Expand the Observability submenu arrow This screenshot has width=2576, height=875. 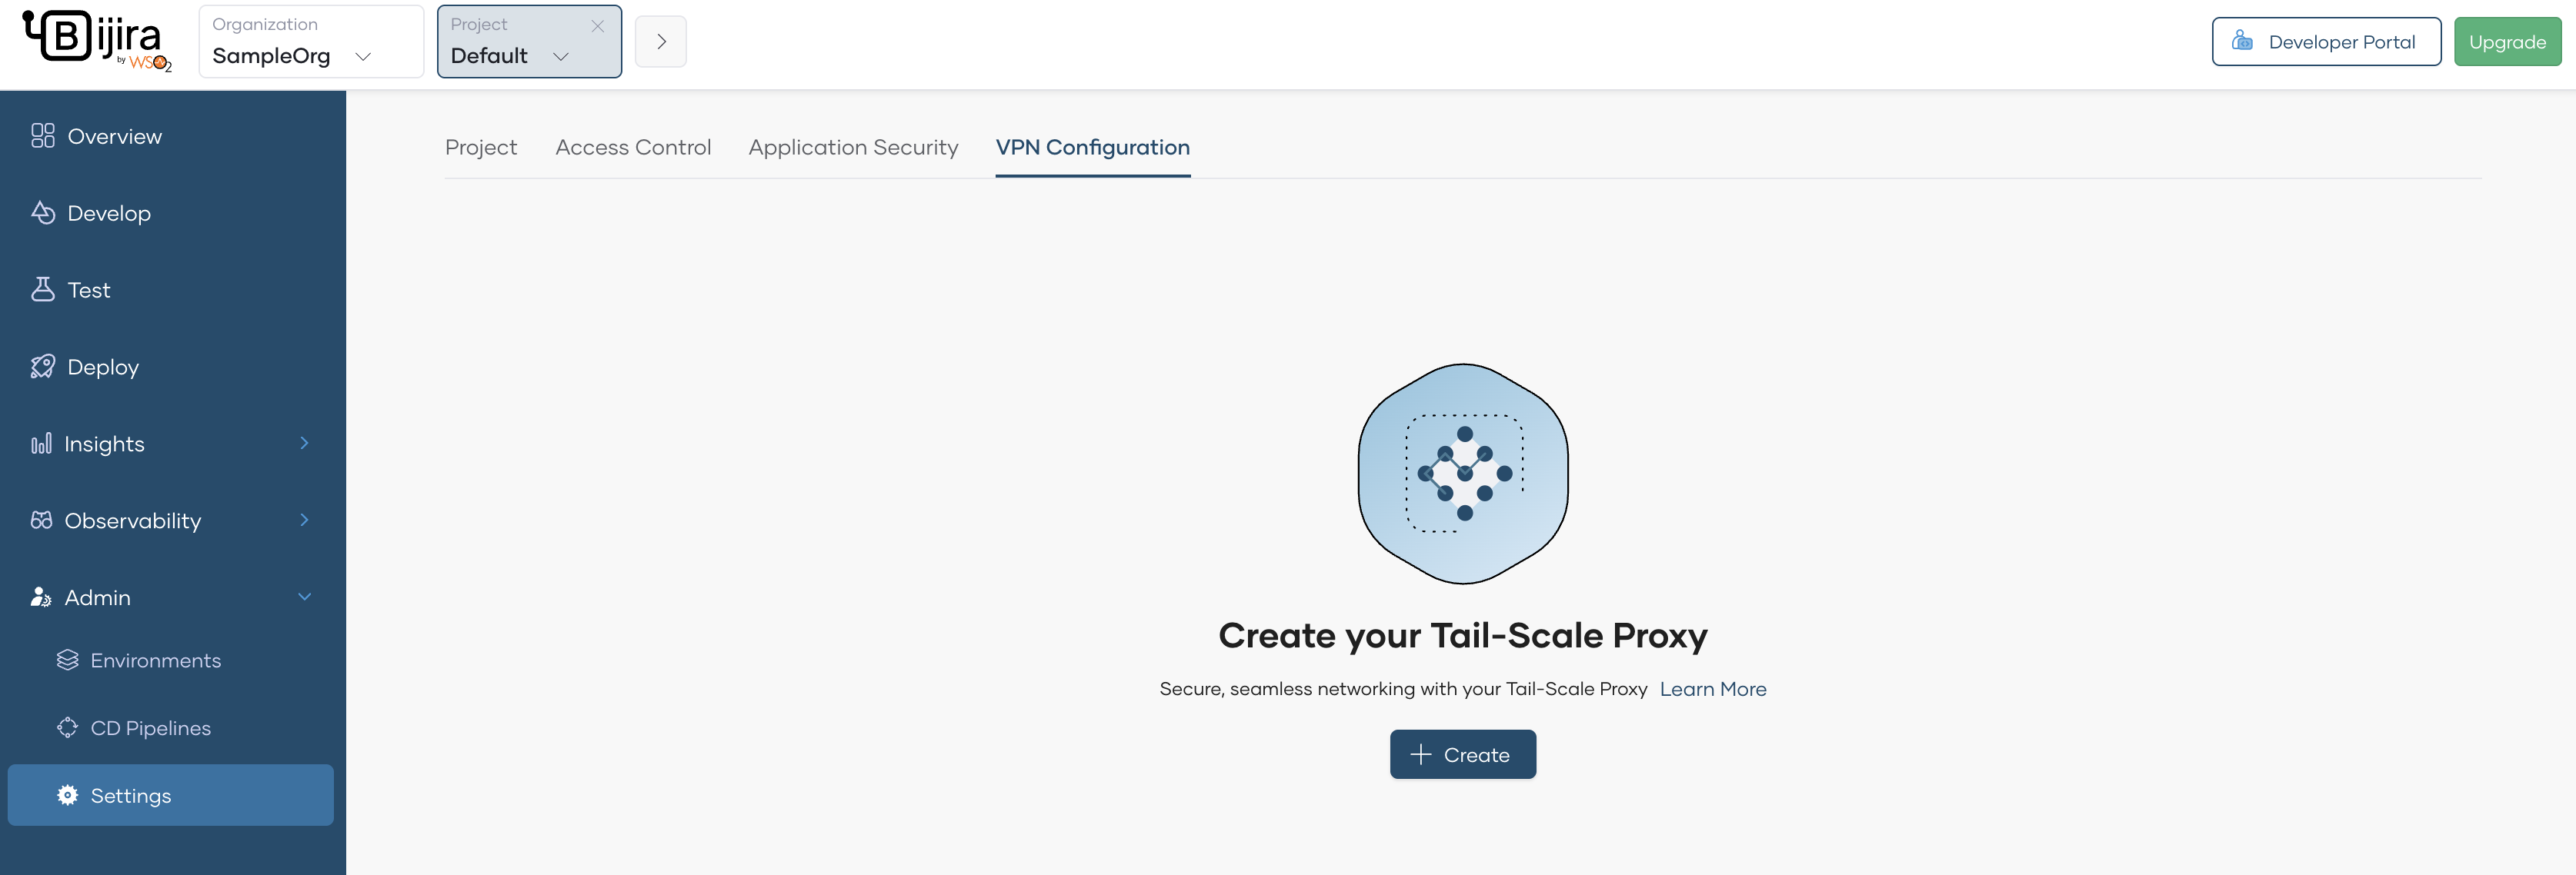304,521
